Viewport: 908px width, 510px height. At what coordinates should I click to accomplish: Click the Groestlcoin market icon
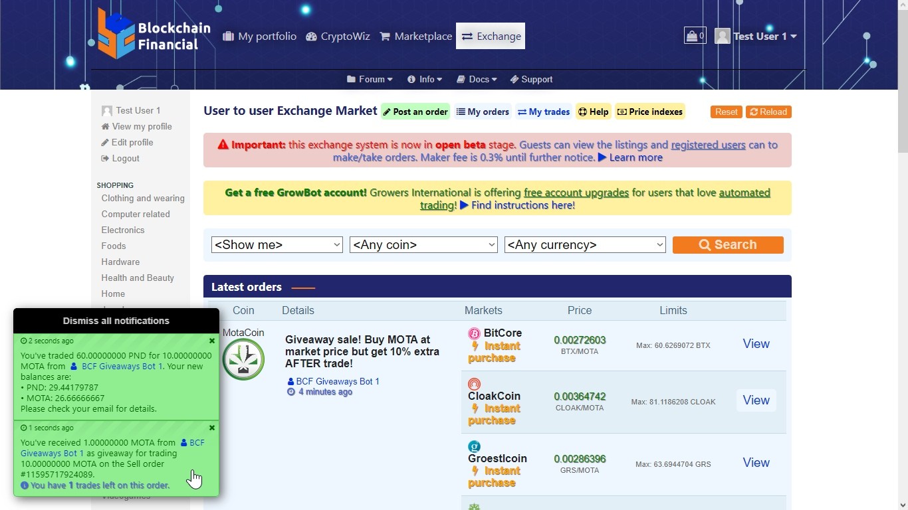pyautogui.click(x=474, y=446)
